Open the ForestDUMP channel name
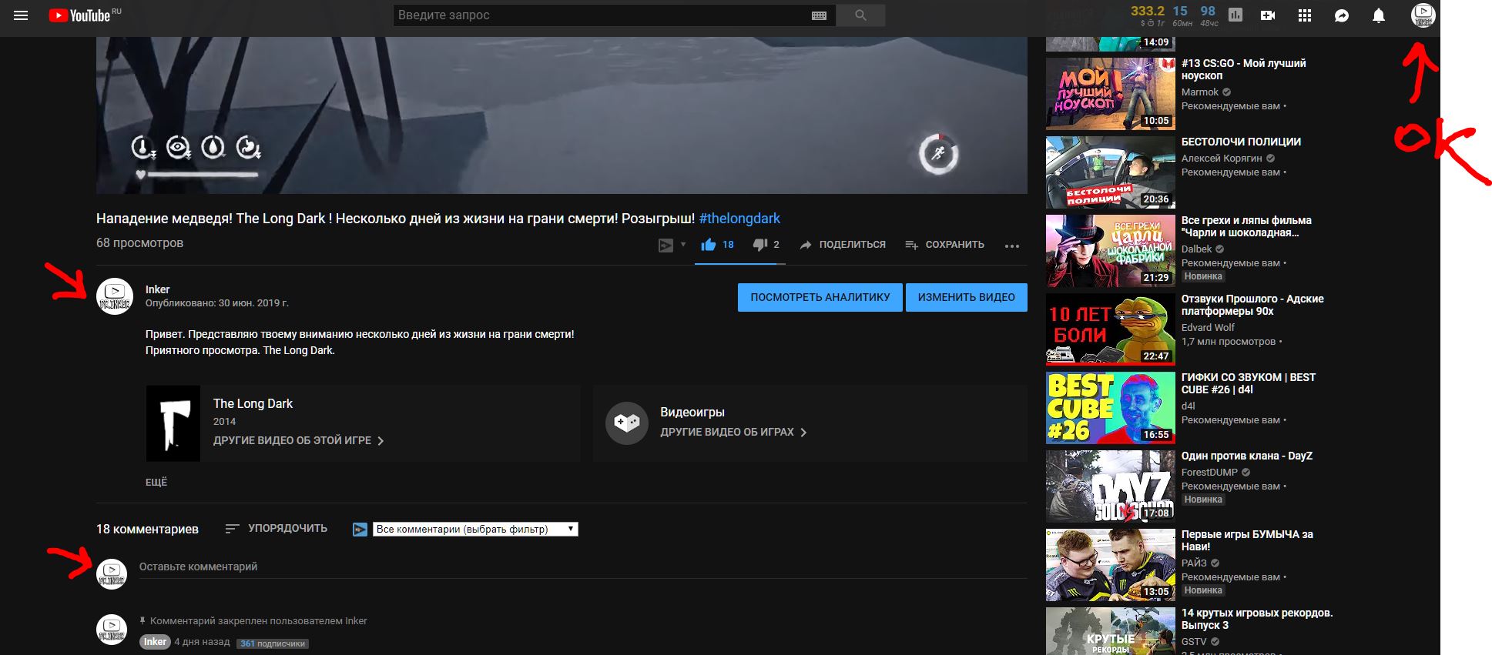 click(1209, 472)
